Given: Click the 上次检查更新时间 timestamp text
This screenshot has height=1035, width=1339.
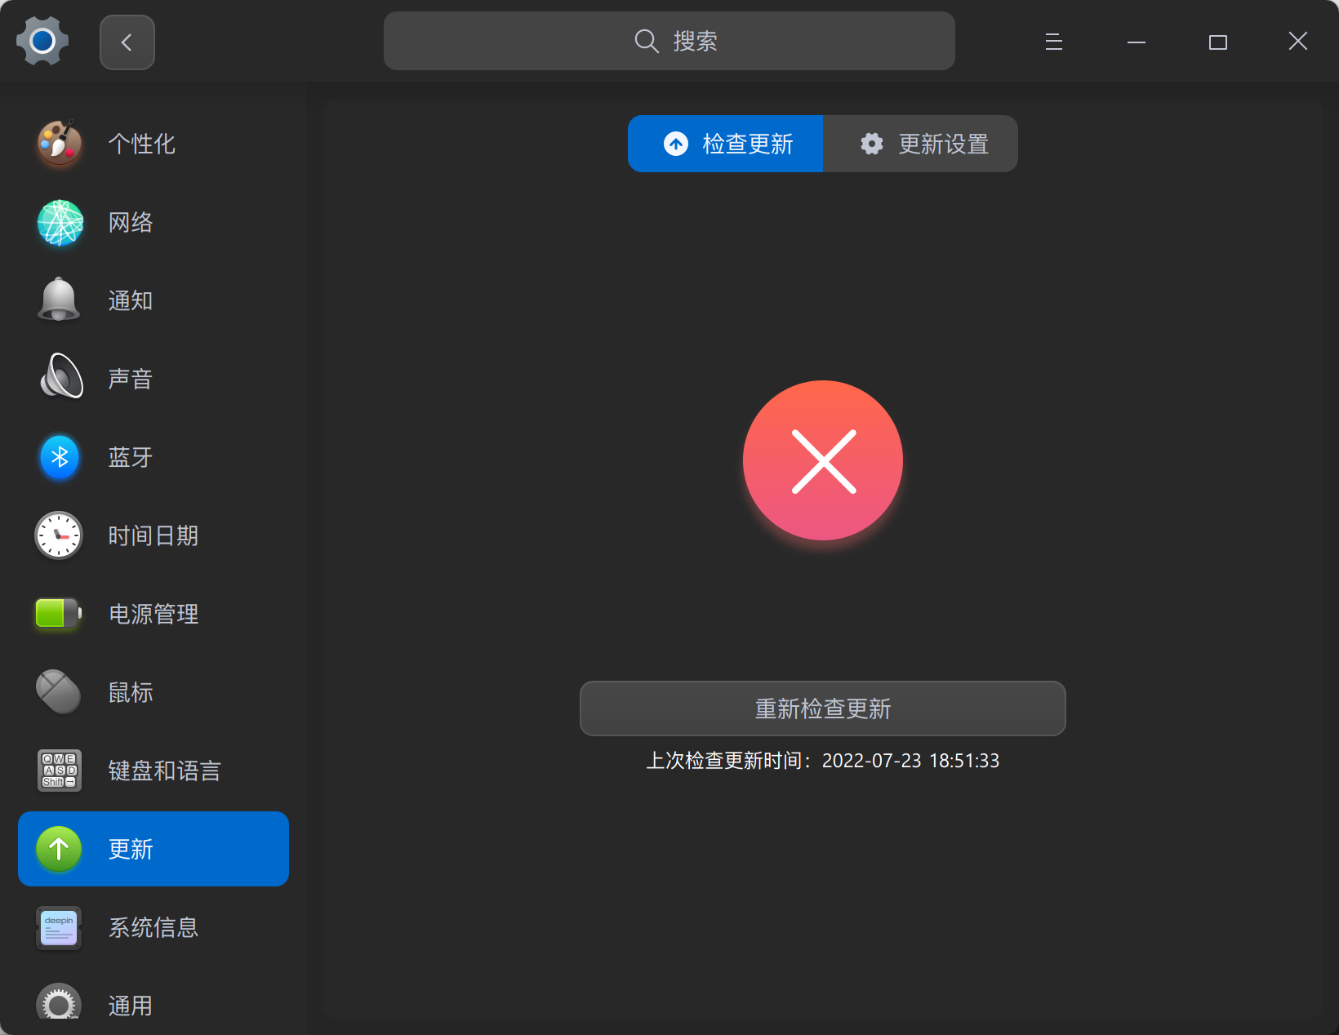Looking at the screenshot, I should (x=823, y=761).
